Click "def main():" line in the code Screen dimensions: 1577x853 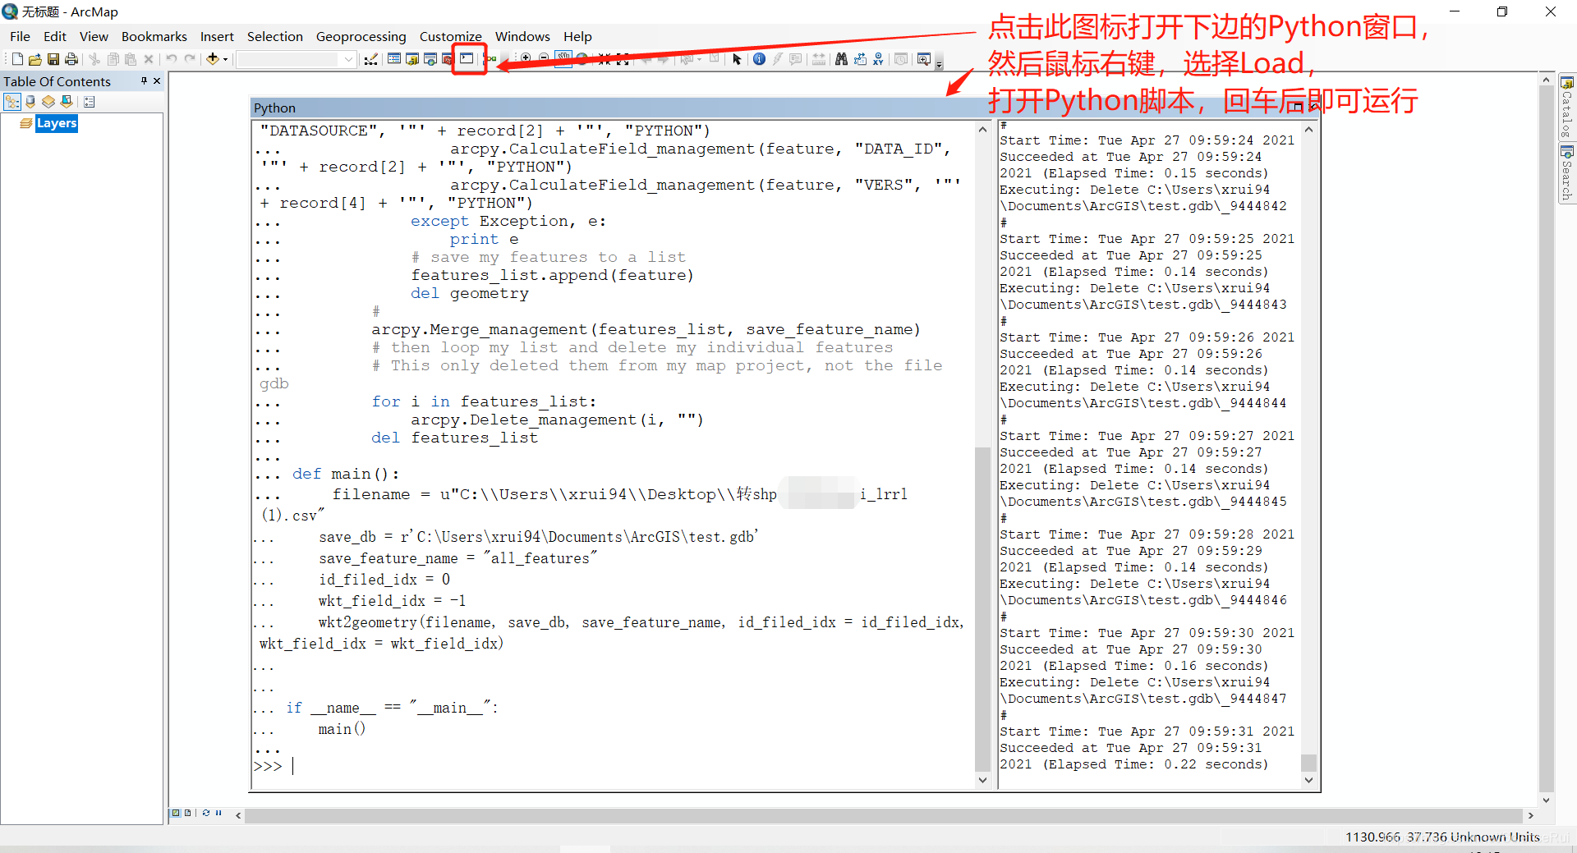346,474
